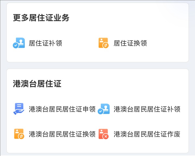The width and height of the screenshot is (195, 156).
Task: Tap the blue stamp icon beside 港澳台居民居住证补领
Action: 103,109
